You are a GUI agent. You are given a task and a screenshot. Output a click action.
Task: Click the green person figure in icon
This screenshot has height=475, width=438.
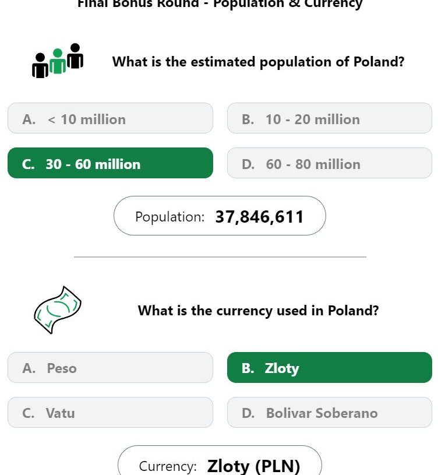[x=58, y=61]
